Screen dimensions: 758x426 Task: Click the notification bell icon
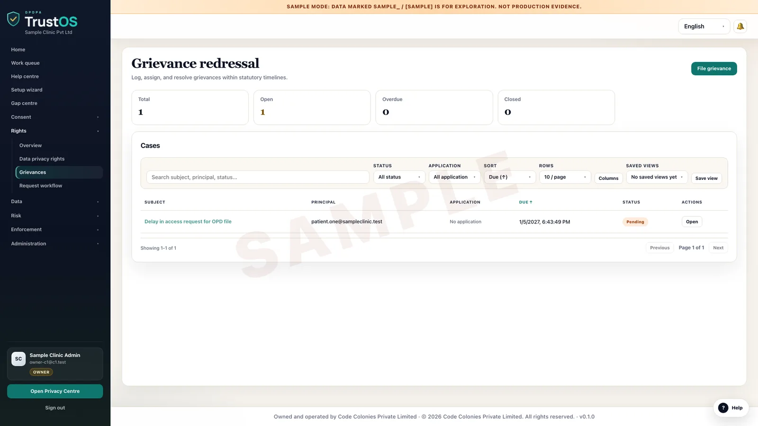740,27
